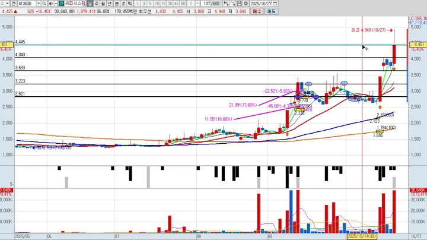Click the 전 button beside stock code
The width and height of the screenshot is (427, 240).
[14, 4]
